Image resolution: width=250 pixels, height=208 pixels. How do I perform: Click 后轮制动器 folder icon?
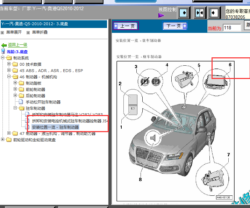point(21,96)
